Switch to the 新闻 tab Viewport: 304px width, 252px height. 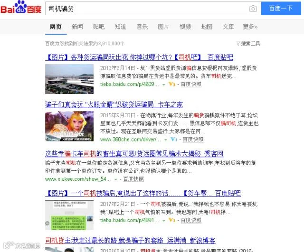(x=77, y=27)
